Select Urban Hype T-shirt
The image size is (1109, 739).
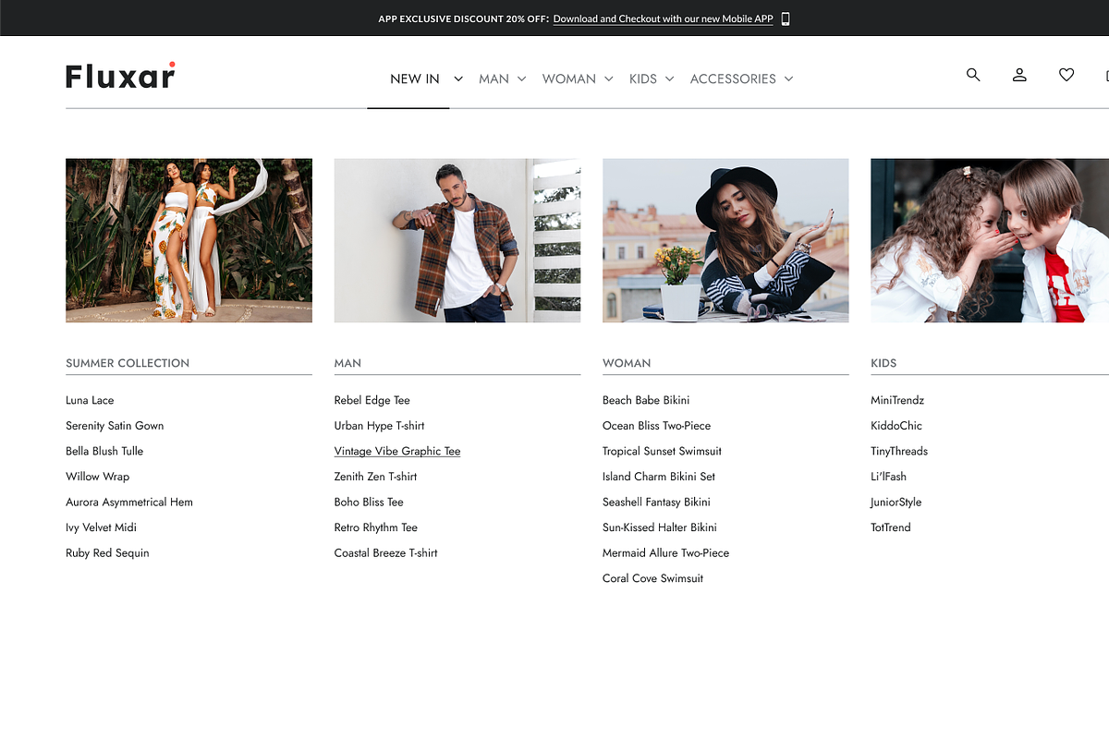pyautogui.click(x=379, y=426)
